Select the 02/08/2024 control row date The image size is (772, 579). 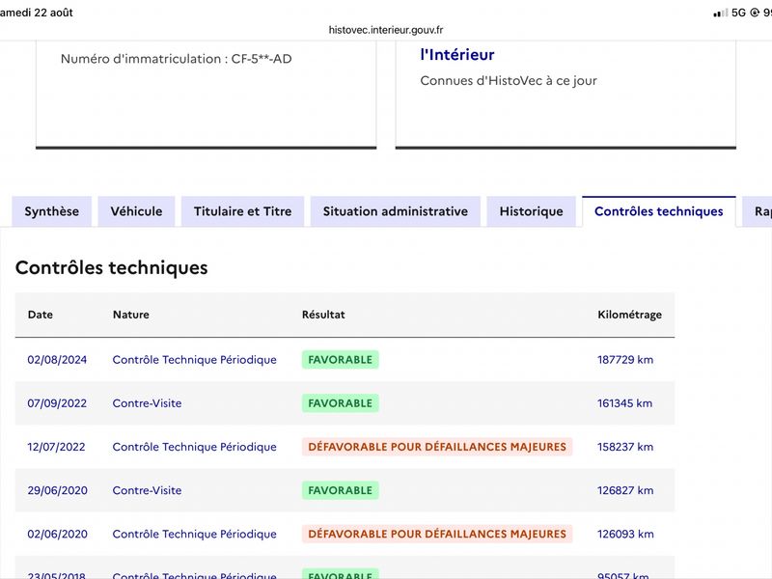point(57,360)
